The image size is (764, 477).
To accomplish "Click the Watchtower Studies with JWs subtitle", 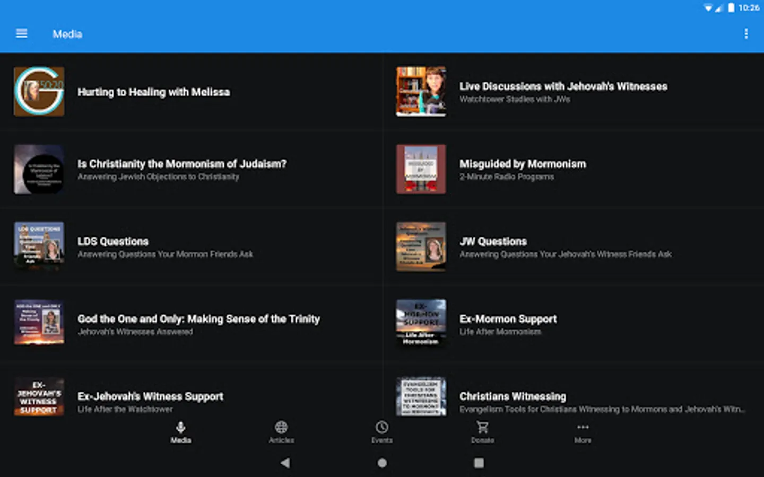I will tap(515, 99).
